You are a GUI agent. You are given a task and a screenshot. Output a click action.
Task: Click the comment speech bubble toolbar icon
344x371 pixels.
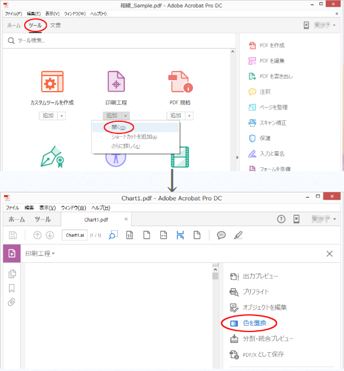pyautogui.click(x=221, y=235)
